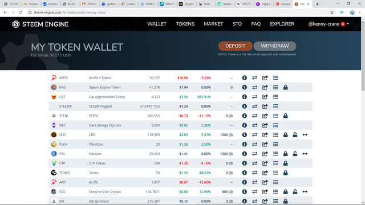365x205 pixels.
Task: Click Dark Energy Crystals name
Action: pos(105,125)
